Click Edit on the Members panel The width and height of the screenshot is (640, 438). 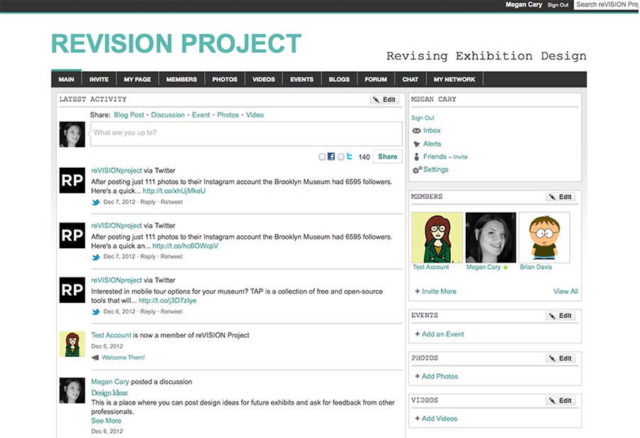click(561, 197)
